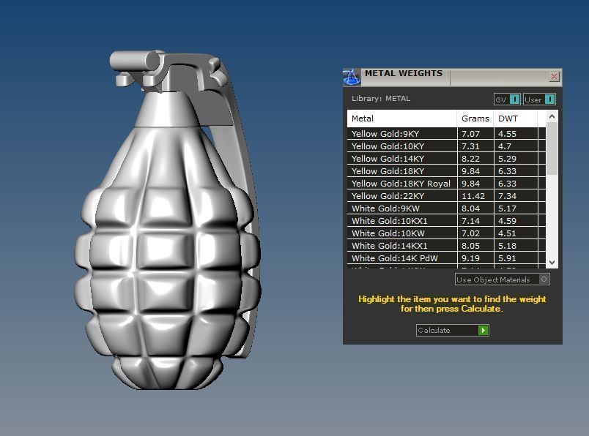Click the 11.42 grams value
The height and width of the screenshot is (436, 589).
(x=473, y=196)
